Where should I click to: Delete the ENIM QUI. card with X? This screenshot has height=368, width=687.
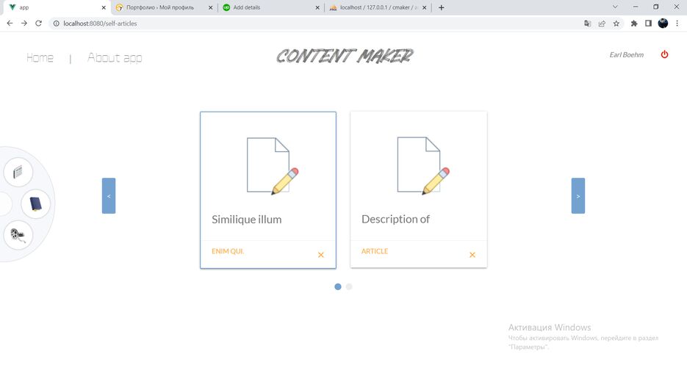[320, 255]
